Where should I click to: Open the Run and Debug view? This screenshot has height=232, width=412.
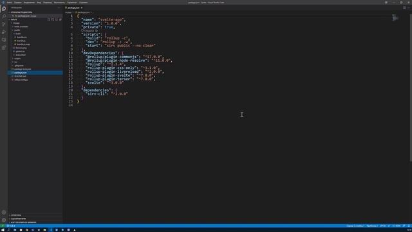[4, 32]
